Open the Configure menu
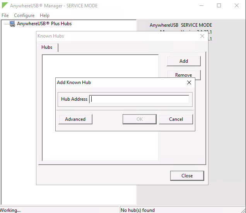Viewport: 246px width, 213px height. click(x=24, y=15)
